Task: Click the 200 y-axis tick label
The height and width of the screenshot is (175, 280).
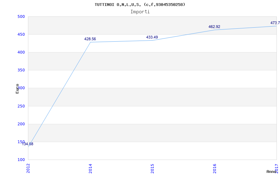Action: [21, 124]
